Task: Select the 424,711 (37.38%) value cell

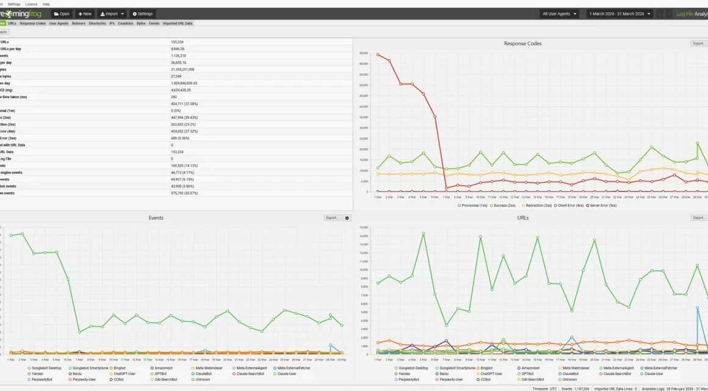Action: point(184,104)
